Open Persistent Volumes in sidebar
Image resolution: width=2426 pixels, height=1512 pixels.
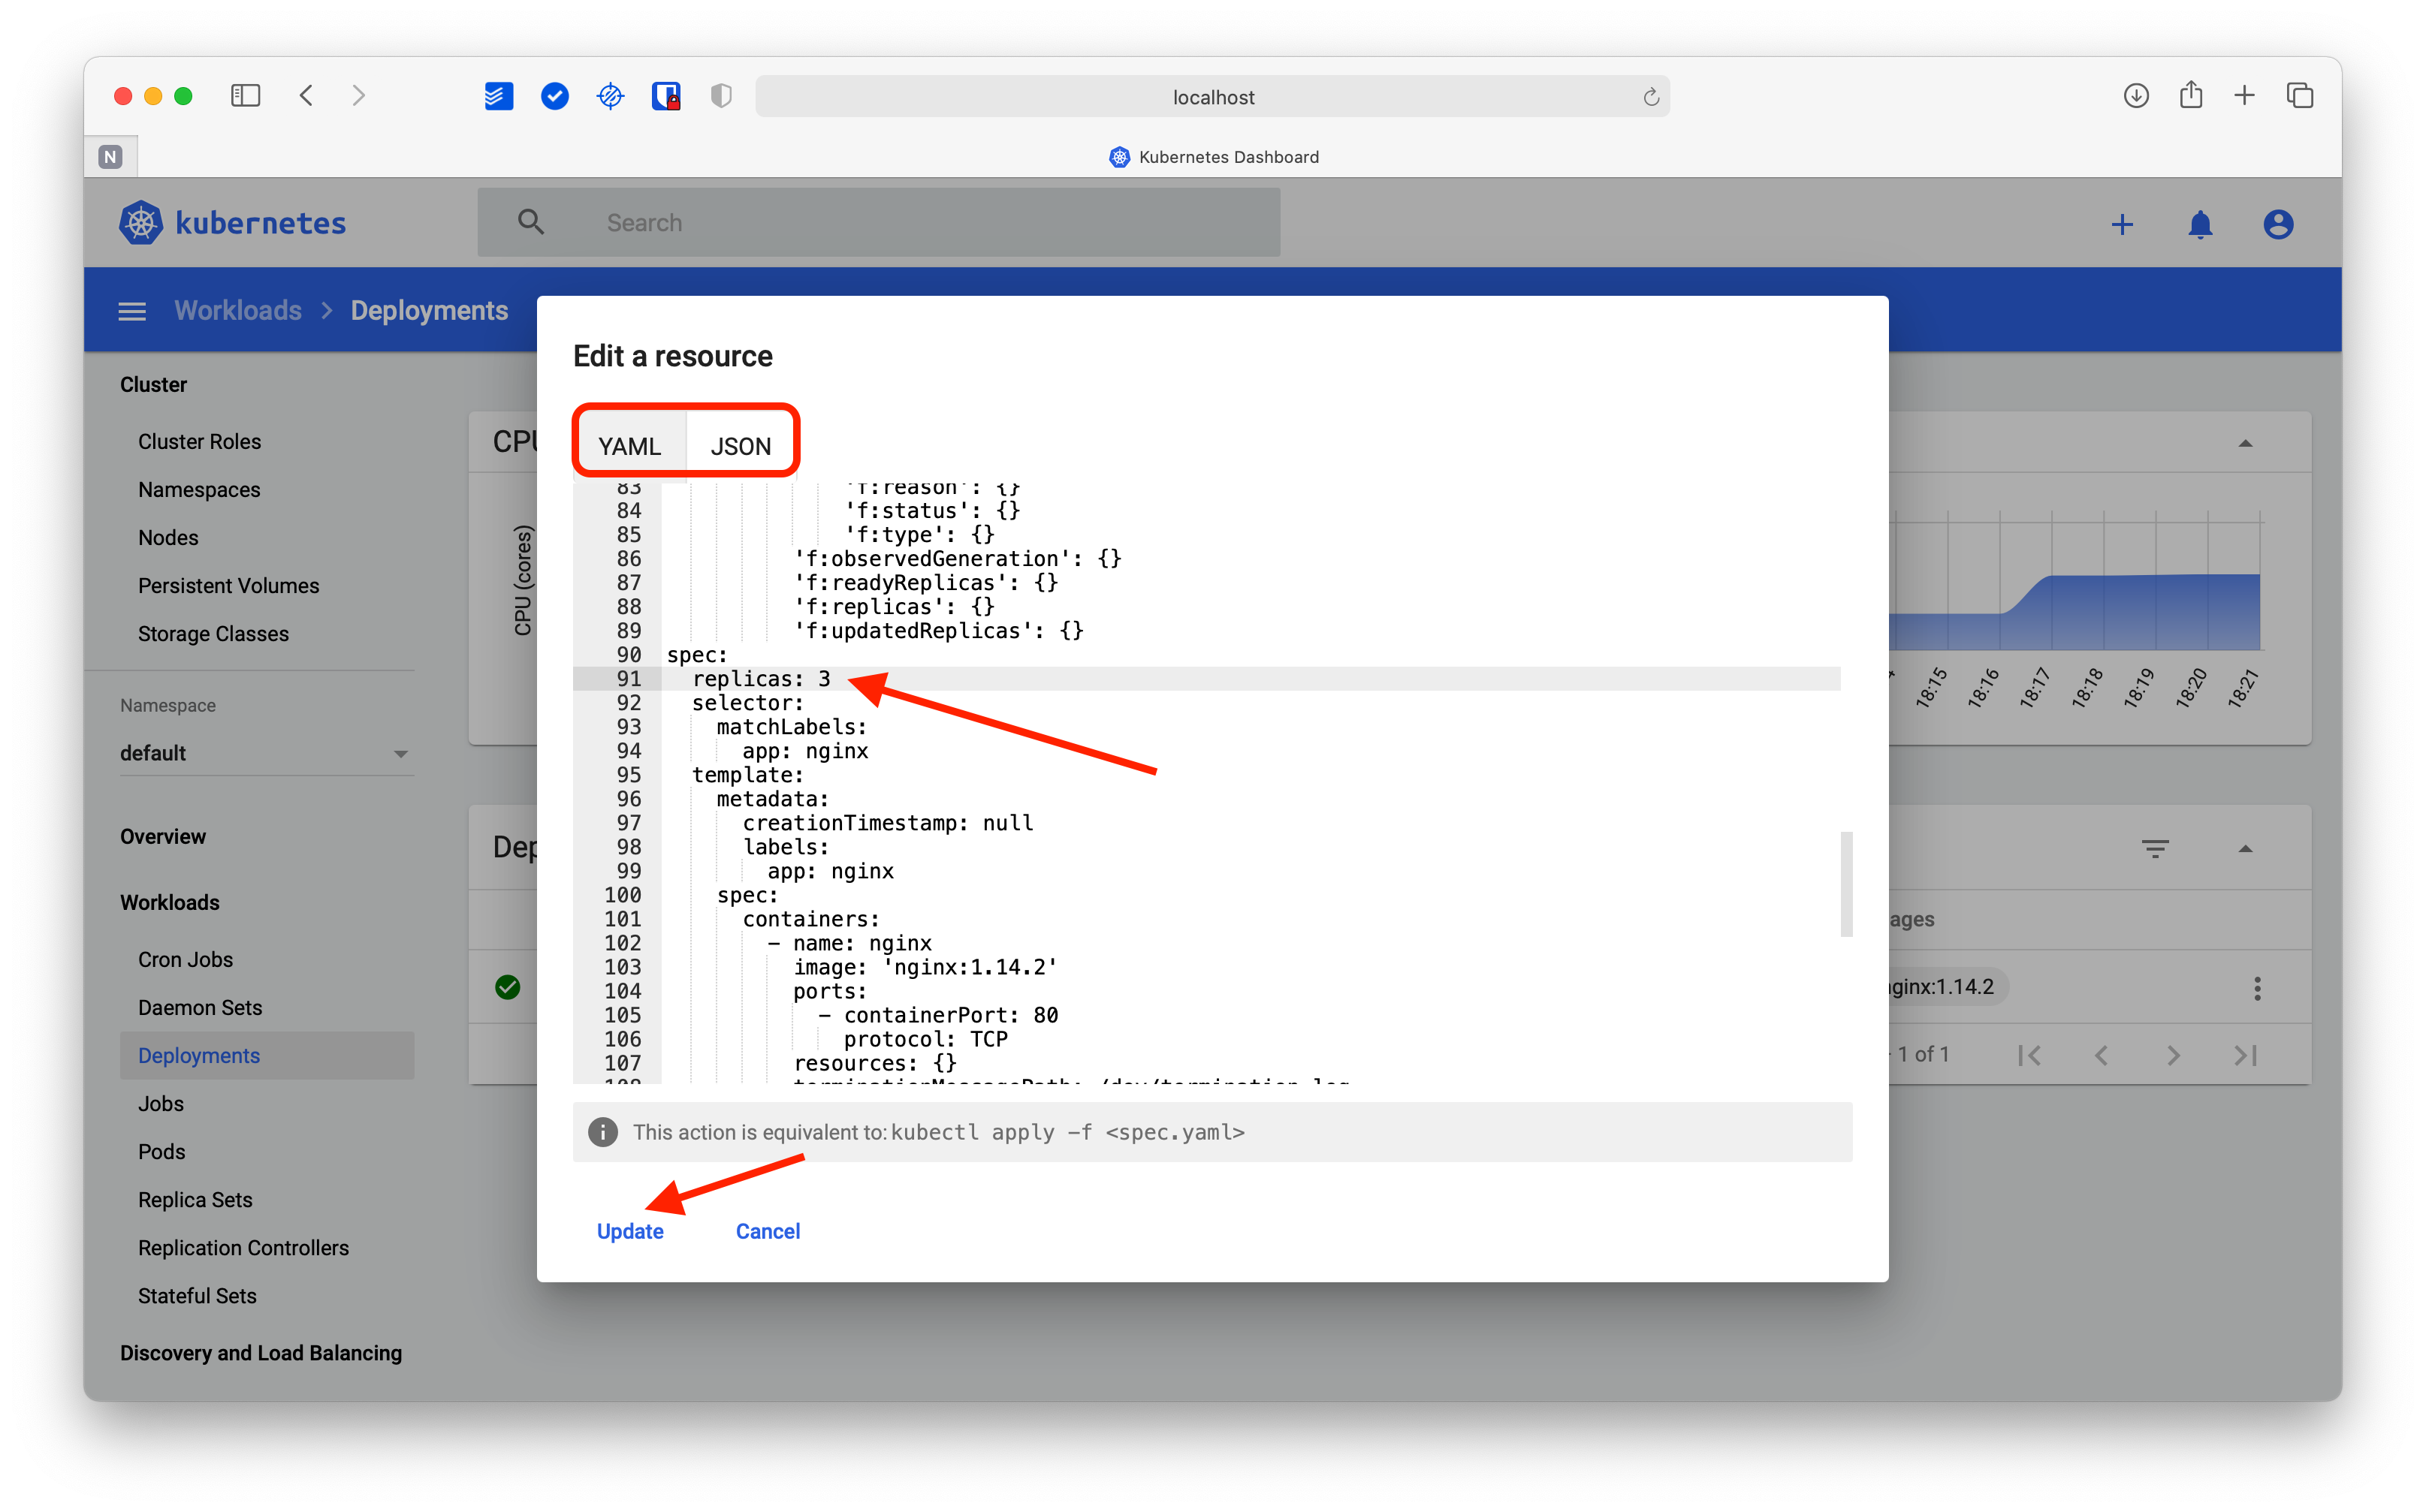(228, 585)
